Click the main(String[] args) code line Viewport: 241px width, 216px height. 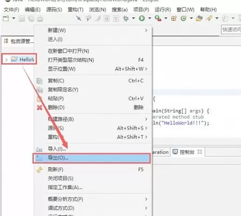coord(181,111)
